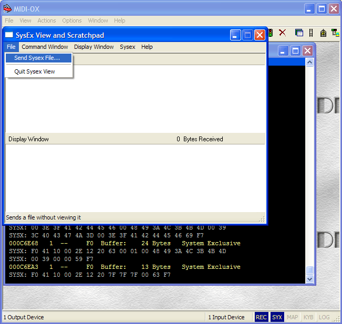Viewport: 342px width, 324px height.
Task: Click the SysEx View resize grip corner
Action: click(262, 220)
